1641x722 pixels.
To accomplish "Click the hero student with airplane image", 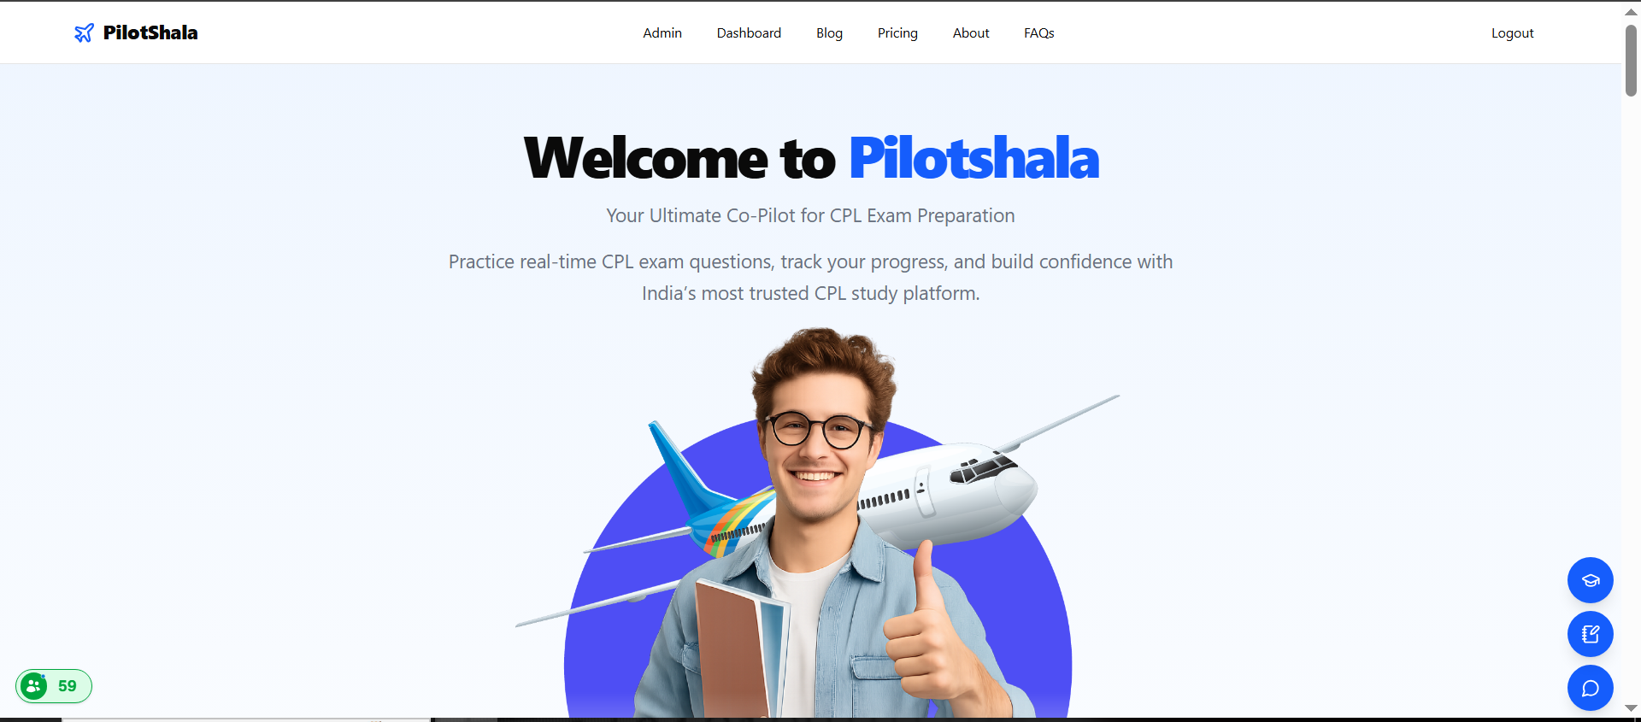I will point(818,522).
